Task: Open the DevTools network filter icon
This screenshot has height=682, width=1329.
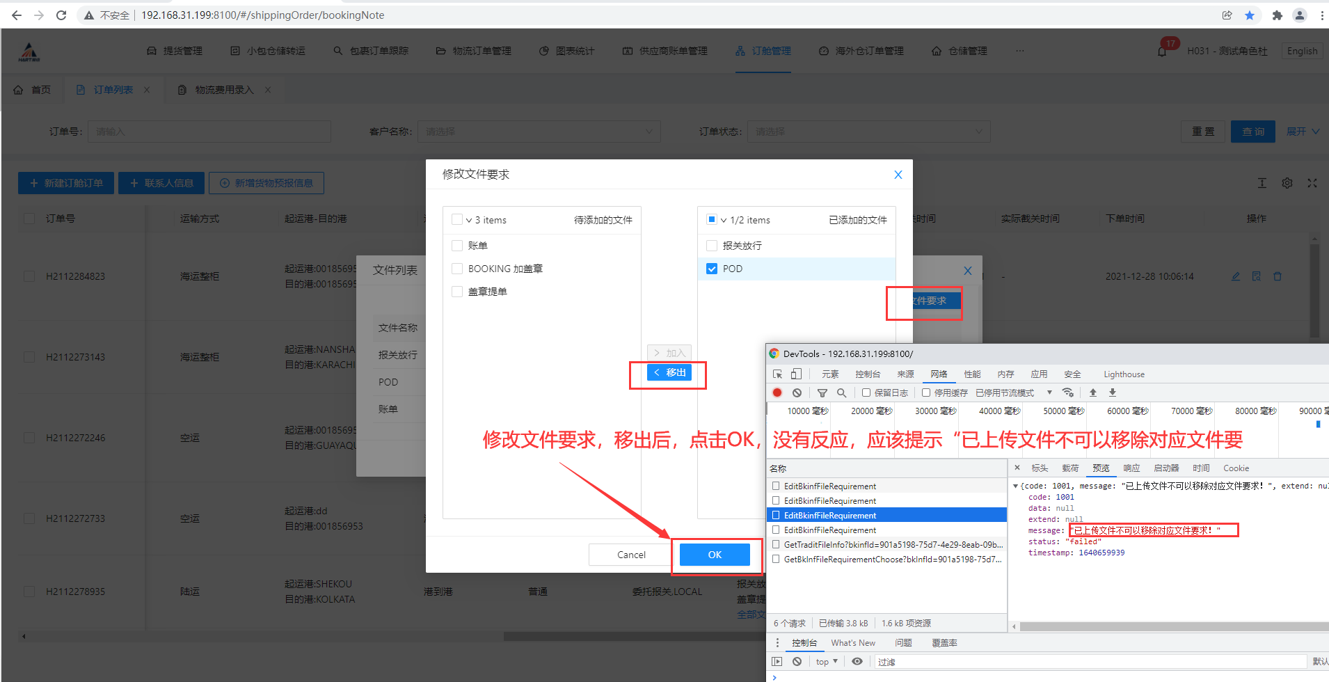Action: [822, 392]
